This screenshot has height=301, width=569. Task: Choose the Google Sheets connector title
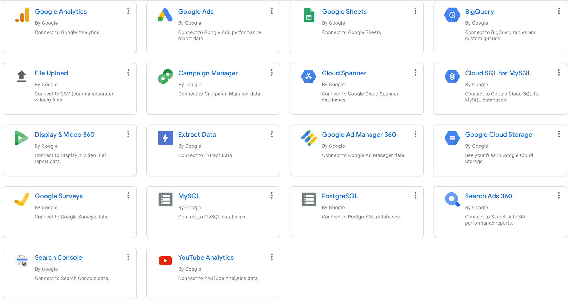[344, 12]
